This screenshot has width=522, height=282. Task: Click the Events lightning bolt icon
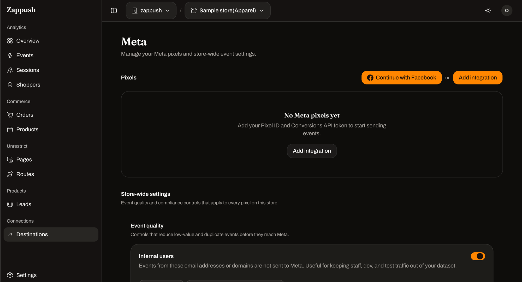tap(10, 56)
